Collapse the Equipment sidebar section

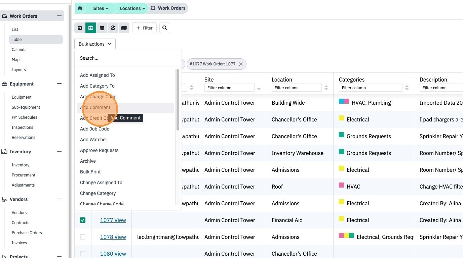click(x=59, y=84)
